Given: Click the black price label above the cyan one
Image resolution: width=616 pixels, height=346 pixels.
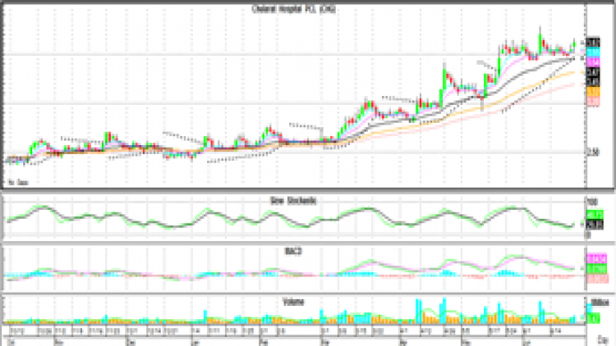Looking at the screenshot, I should click(593, 43).
